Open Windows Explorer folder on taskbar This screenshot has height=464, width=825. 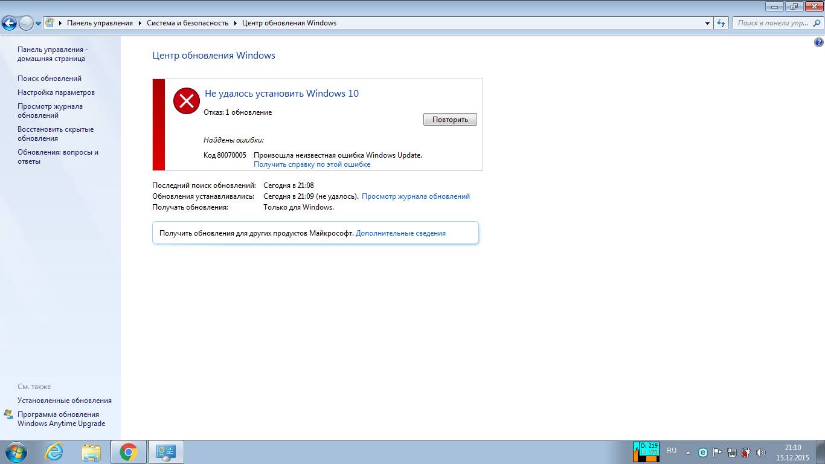click(x=91, y=452)
